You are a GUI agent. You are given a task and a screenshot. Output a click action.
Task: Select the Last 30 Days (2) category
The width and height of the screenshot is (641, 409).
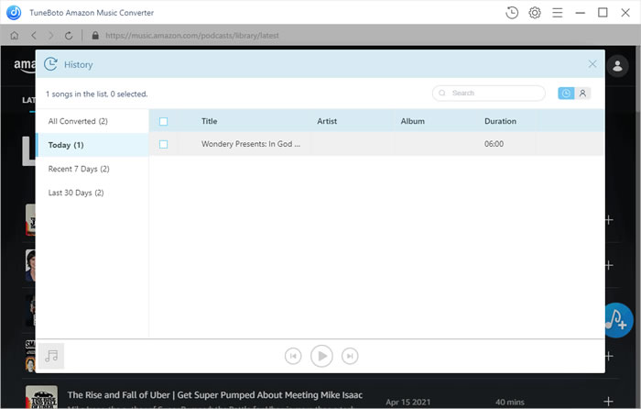pyautogui.click(x=92, y=193)
